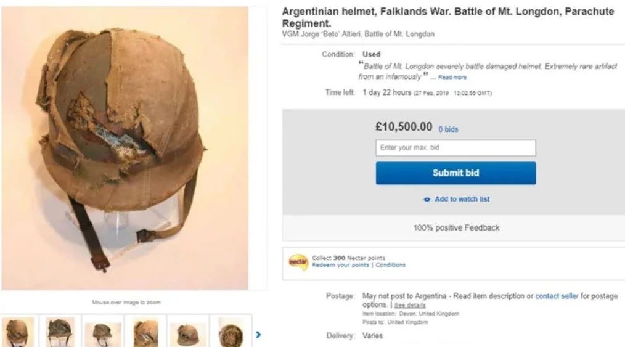Select the third helmet thumbnail
The width and height of the screenshot is (625, 347).
[x=103, y=333]
